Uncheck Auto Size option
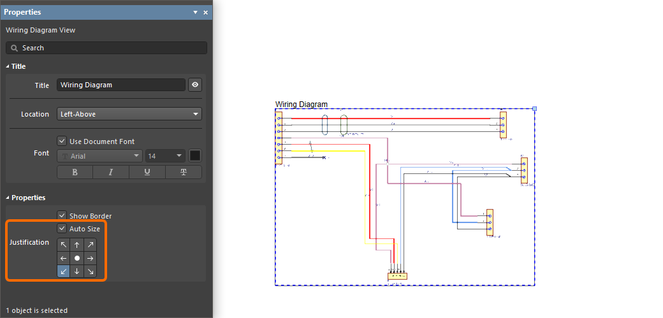This screenshot has height=318, width=663. coord(62,228)
